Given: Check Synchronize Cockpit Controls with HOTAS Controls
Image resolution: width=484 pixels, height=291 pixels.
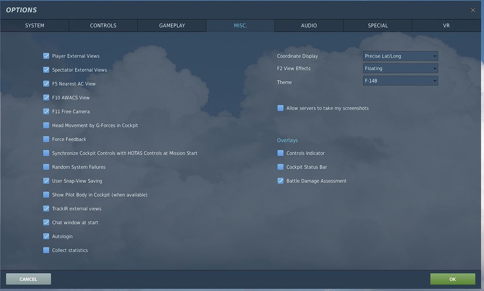Looking at the screenshot, I should [x=46, y=153].
